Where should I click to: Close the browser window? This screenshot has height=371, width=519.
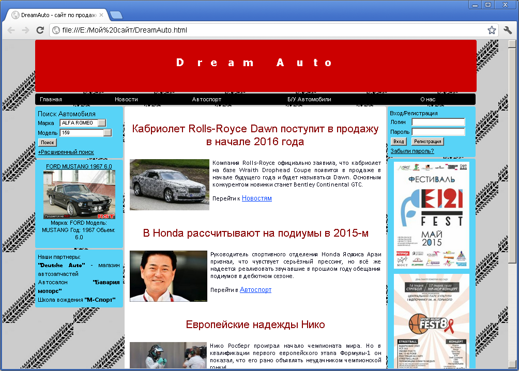[505, 5]
